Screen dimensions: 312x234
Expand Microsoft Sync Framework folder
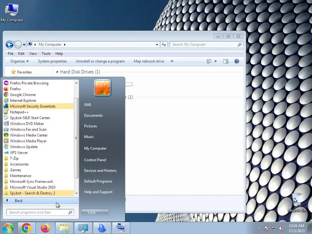[39, 182]
